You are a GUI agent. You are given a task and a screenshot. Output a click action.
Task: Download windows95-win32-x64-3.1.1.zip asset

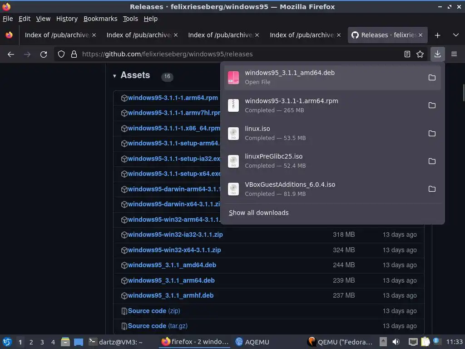click(x=174, y=250)
